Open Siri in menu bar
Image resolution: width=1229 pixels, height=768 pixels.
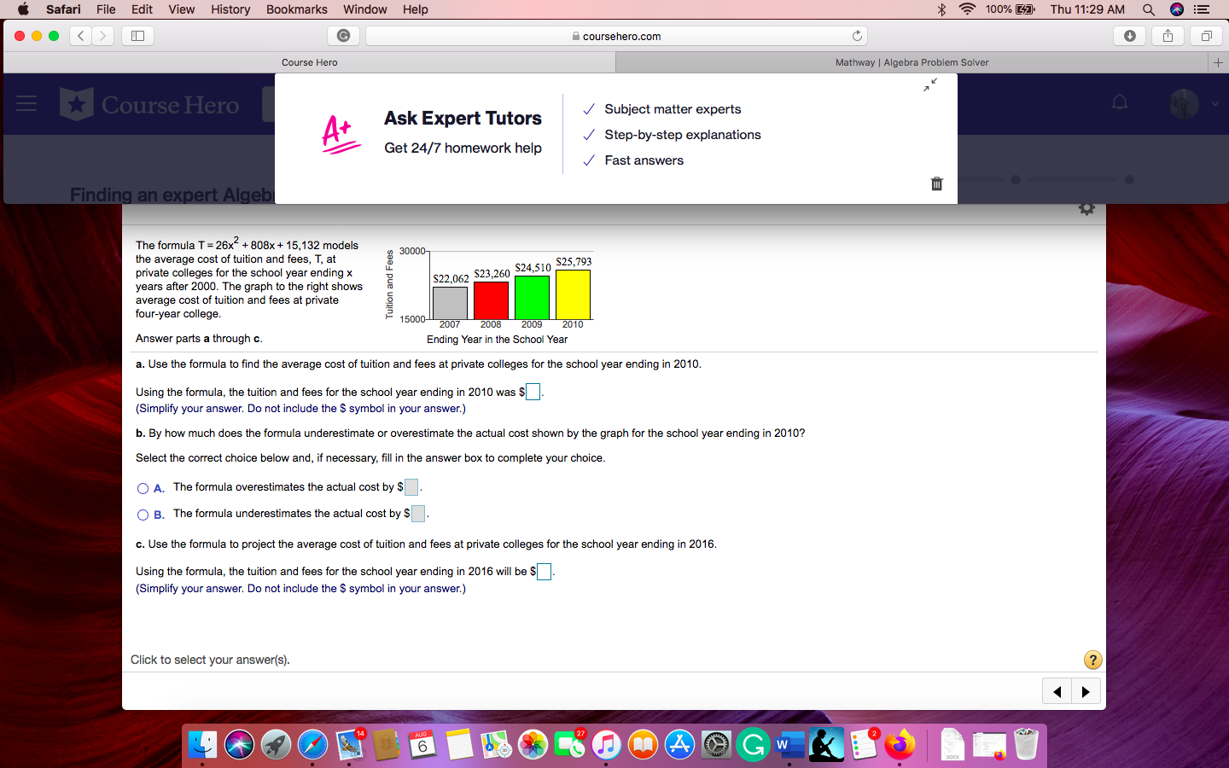(x=1177, y=9)
